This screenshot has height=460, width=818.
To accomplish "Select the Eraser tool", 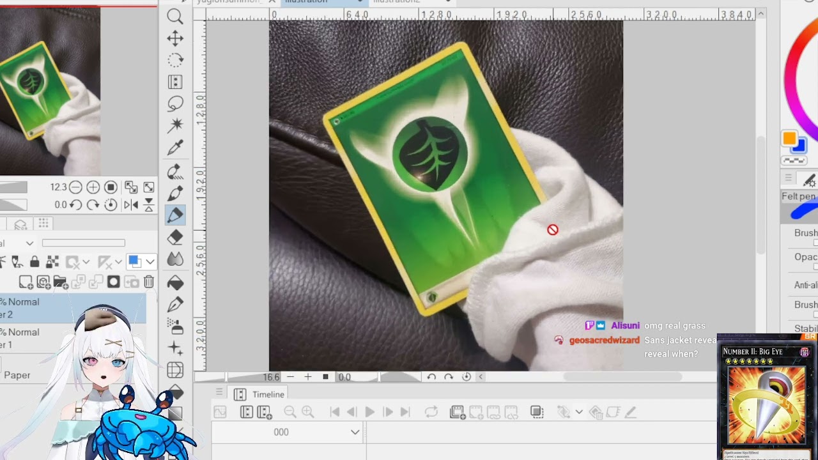I will pos(175,237).
